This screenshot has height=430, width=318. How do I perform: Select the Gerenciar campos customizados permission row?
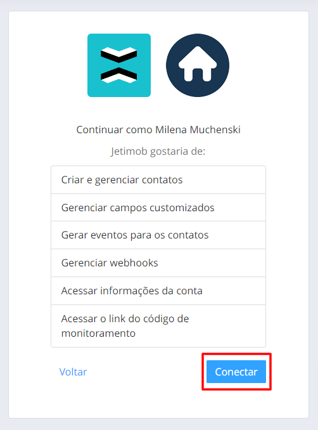coord(158,207)
